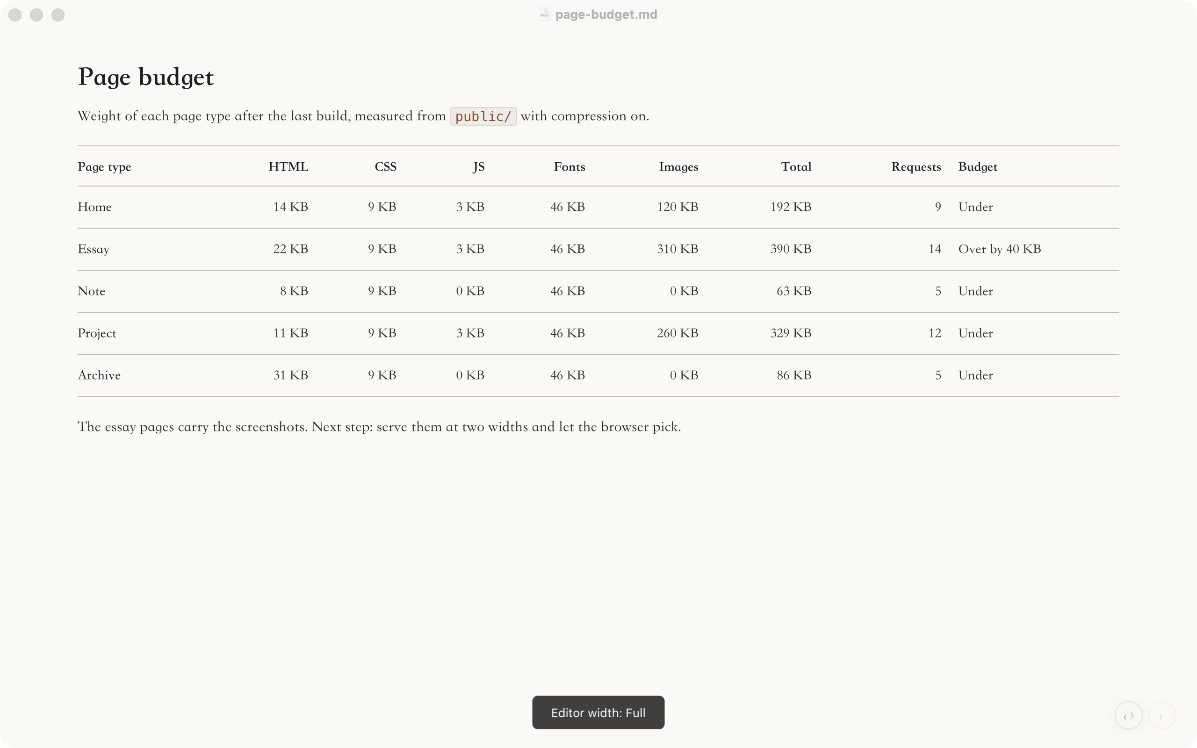Click the markdown file icon in title bar
Screen dimensions: 1197x748
(544, 14)
